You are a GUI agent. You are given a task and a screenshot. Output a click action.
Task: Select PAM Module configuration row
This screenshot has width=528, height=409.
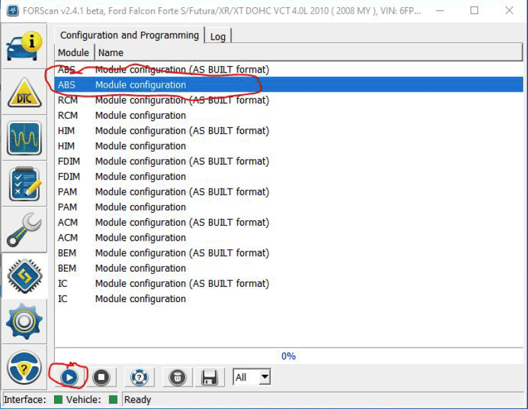click(289, 207)
